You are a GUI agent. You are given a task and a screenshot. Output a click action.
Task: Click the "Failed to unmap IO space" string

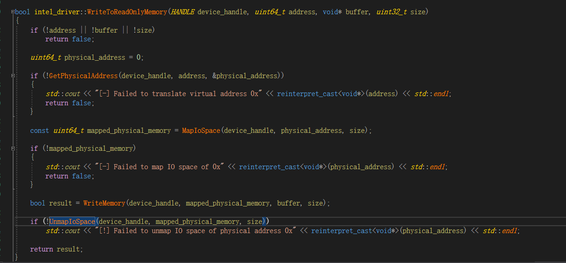tap(198, 231)
